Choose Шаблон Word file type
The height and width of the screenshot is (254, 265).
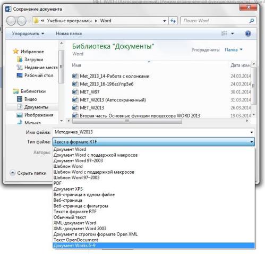coord(153,166)
